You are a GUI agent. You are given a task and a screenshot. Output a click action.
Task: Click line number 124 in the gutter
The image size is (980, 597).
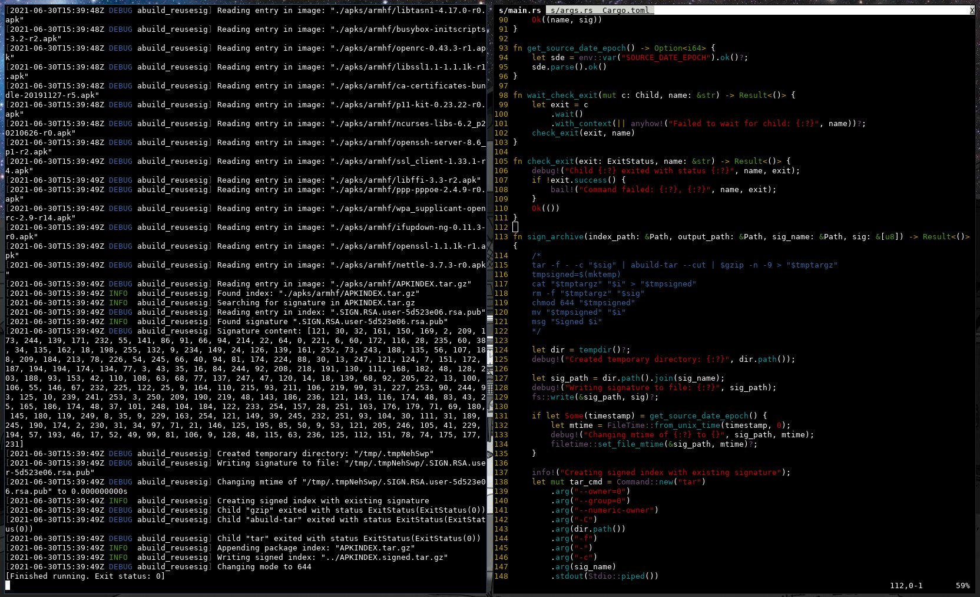tap(501, 350)
